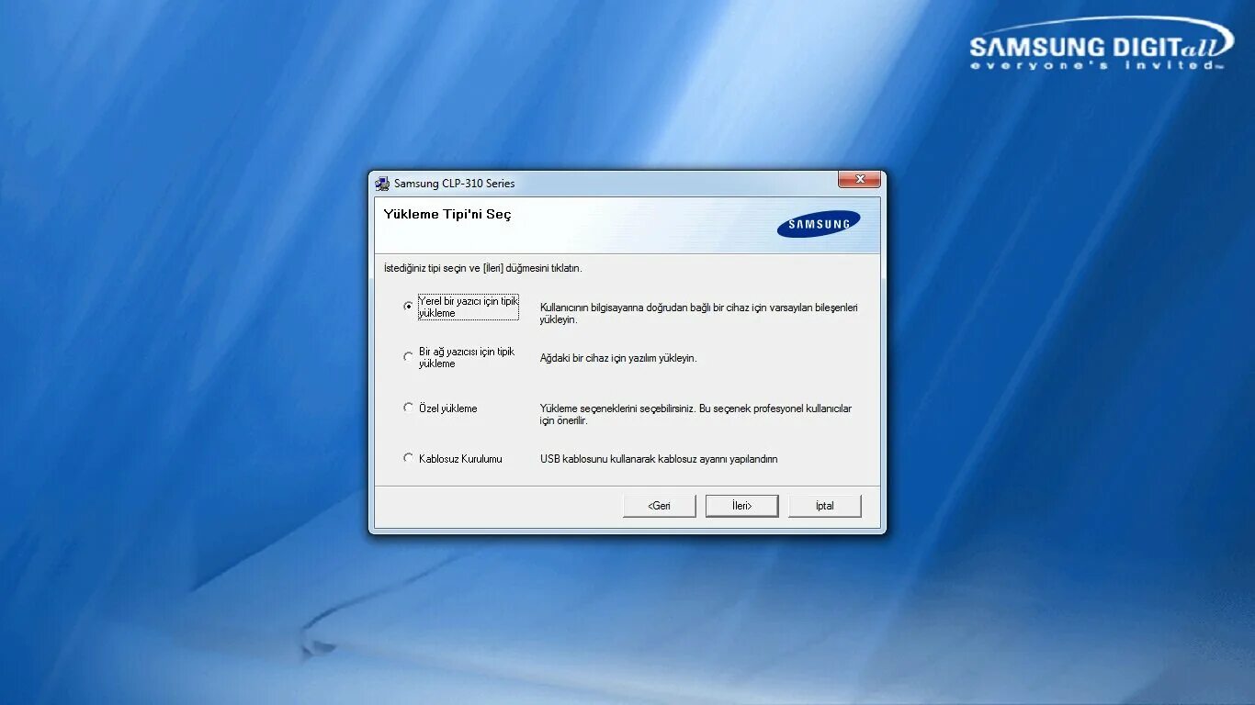Click 'İstediğiniz tipi seçin' instruction text

pyautogui.click(x=482, y=268)
